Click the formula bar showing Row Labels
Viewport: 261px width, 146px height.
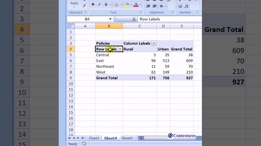170,19
